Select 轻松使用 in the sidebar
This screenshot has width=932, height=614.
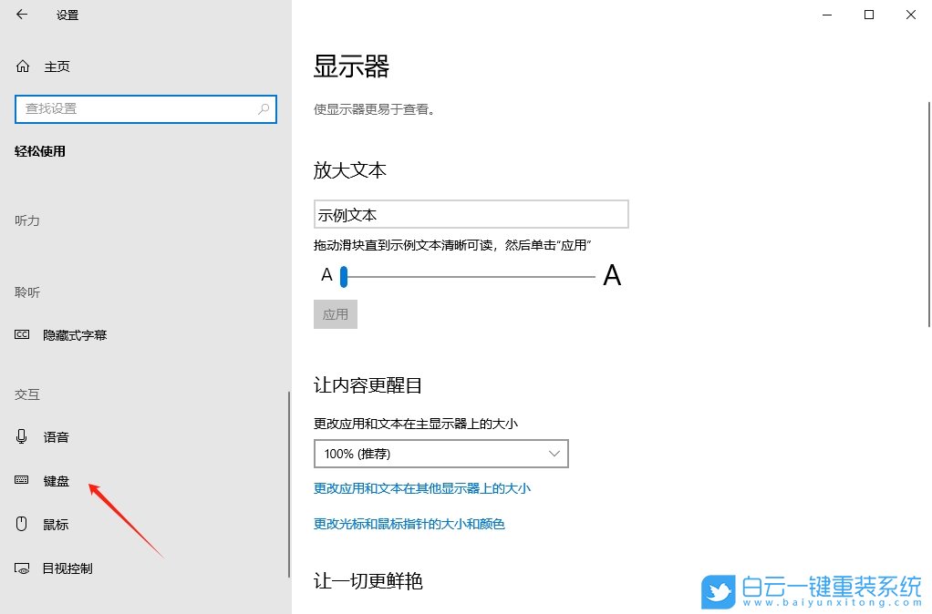[40, 151]
